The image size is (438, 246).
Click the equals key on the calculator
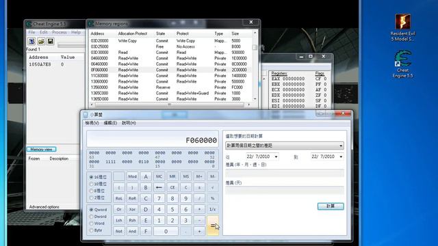coord(213,225)
